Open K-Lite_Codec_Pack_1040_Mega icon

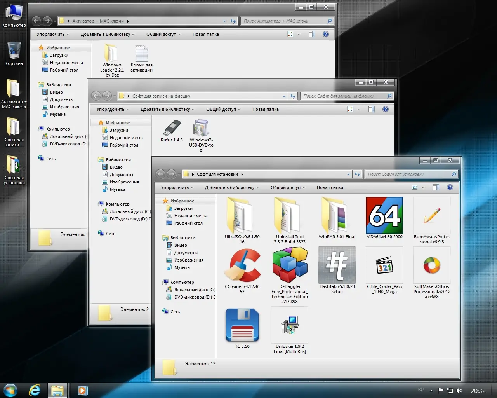point(384,265)
